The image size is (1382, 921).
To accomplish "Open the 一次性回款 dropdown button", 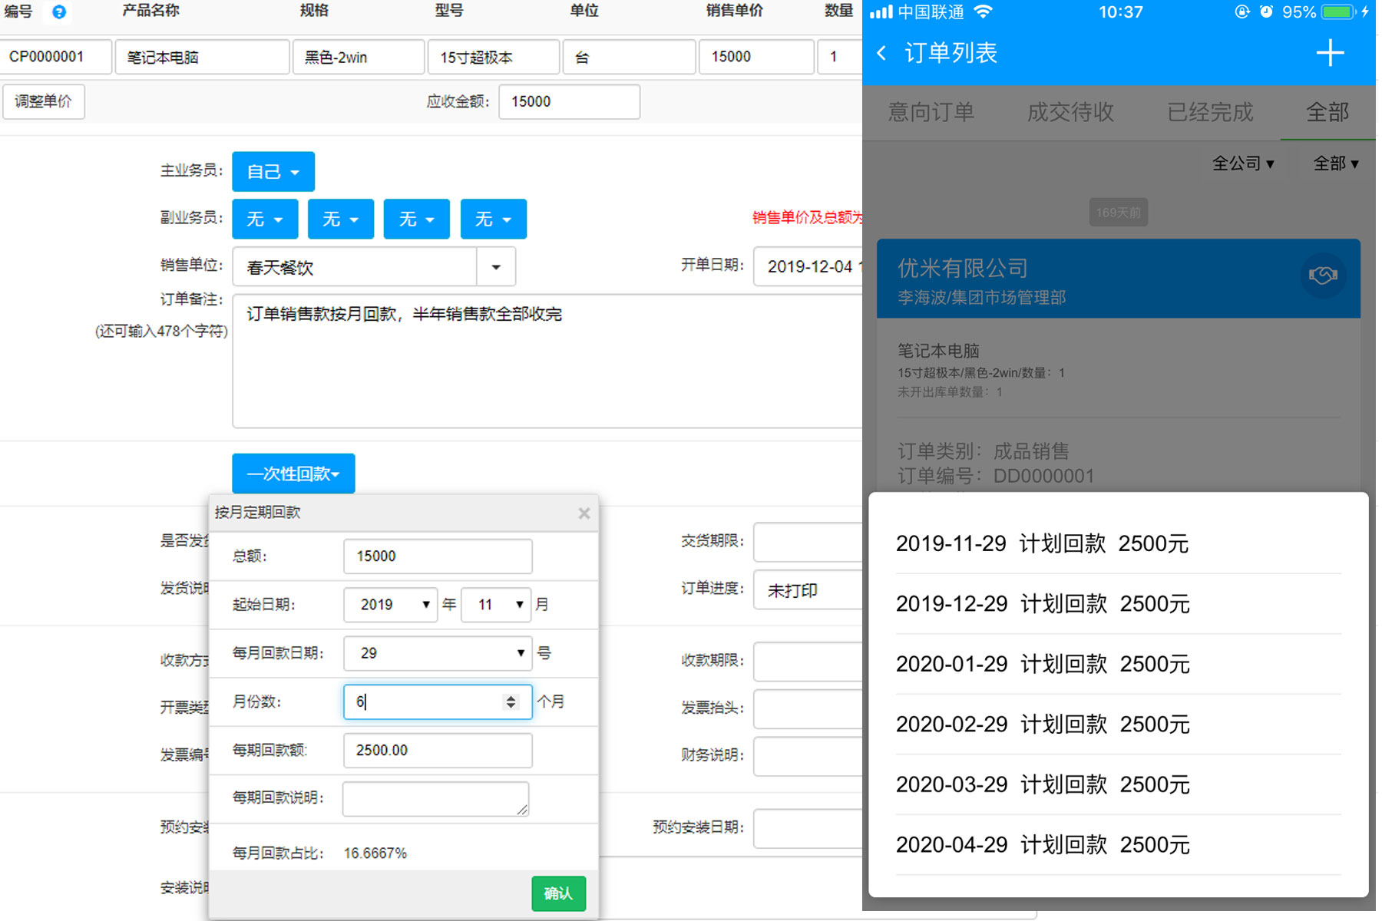I will click(293, 474).
